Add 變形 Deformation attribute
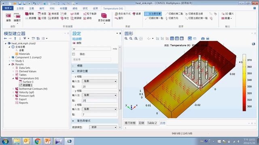This screenshot has height=145, width=259. click(119, 18)
